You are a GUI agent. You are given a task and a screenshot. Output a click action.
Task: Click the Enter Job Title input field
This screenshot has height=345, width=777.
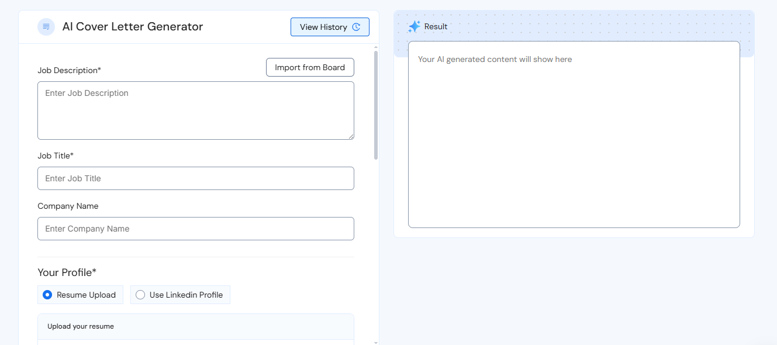click(196, 178)
